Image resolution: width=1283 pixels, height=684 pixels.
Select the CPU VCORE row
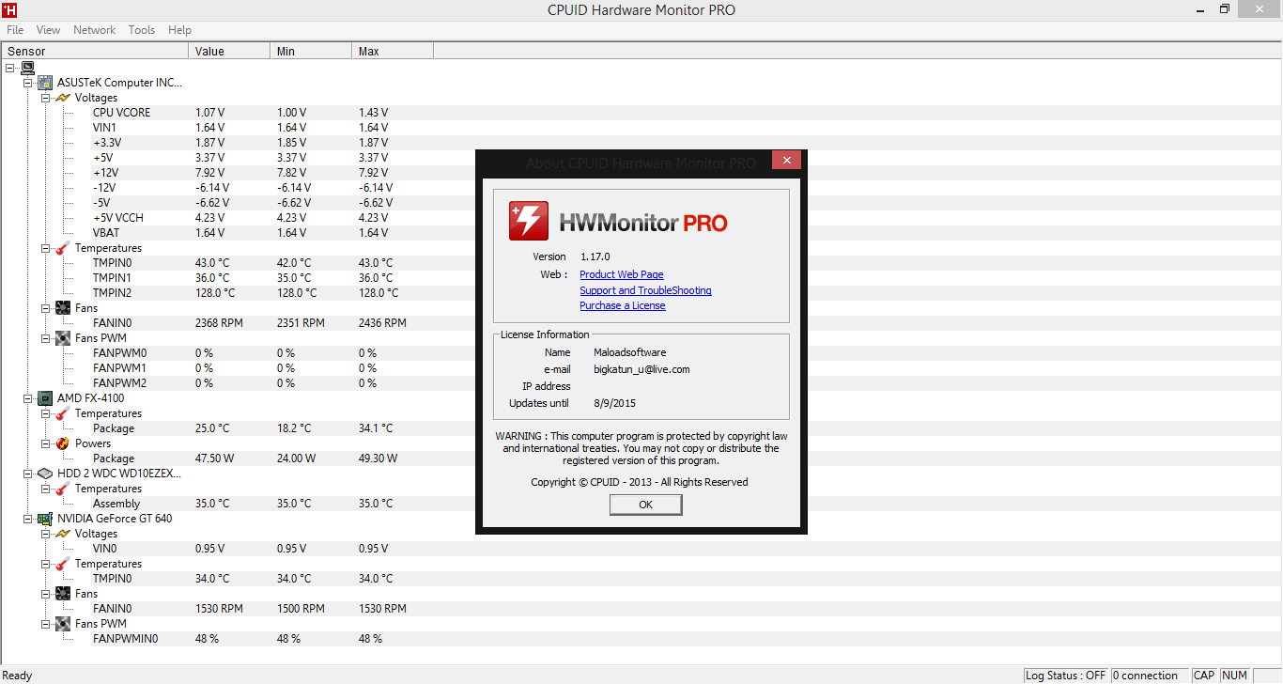pos(641,113)
